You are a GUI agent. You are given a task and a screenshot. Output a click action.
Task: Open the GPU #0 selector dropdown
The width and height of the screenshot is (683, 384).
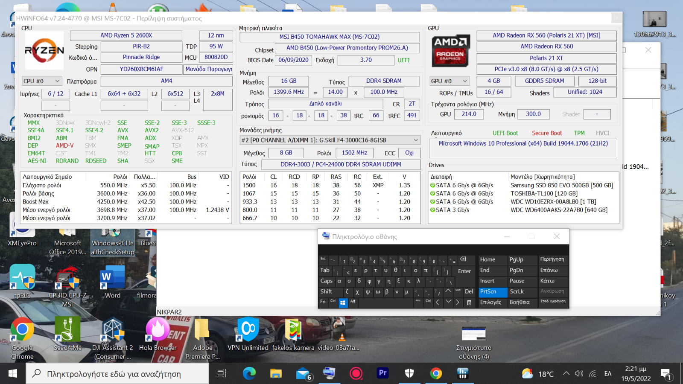pos(449,81)
